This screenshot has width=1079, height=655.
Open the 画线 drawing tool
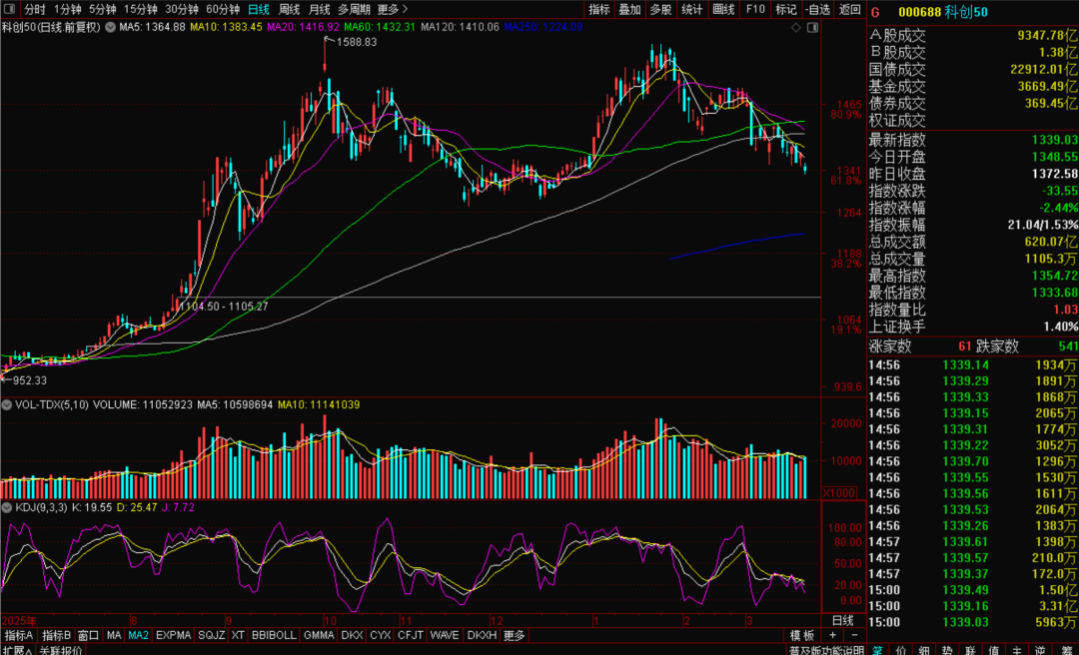(723, 9)
